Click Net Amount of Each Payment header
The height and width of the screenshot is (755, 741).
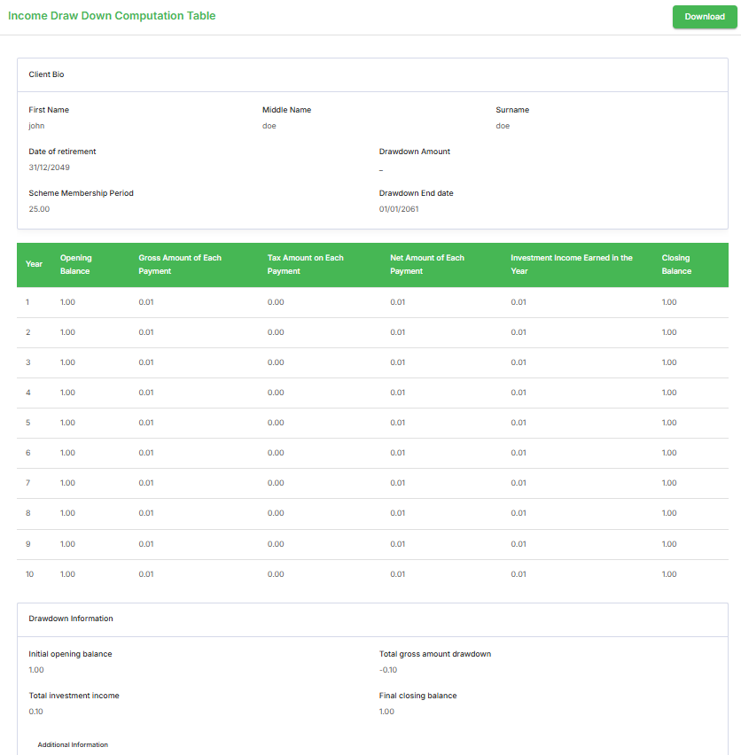pyautogui.click(x=426, y=264)
